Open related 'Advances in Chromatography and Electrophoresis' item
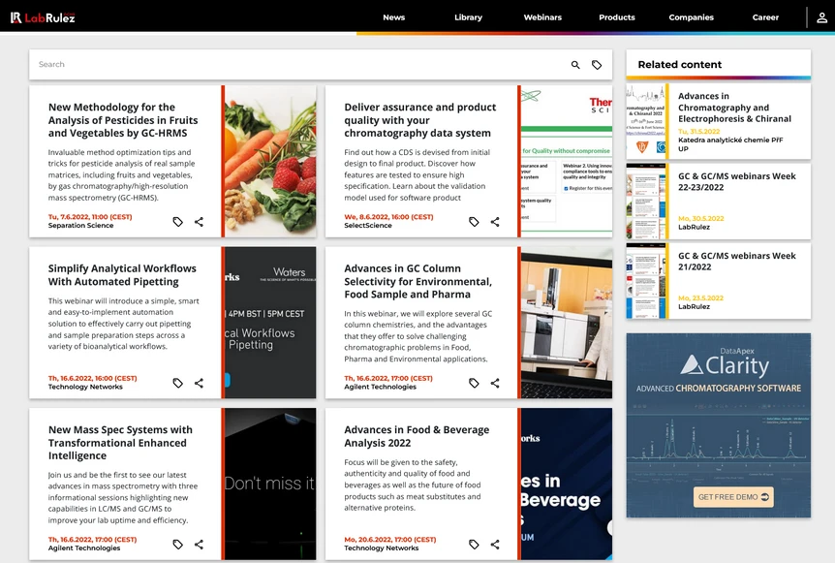The height and width of the screenshot is (563, 835). [x=734, y=107]
